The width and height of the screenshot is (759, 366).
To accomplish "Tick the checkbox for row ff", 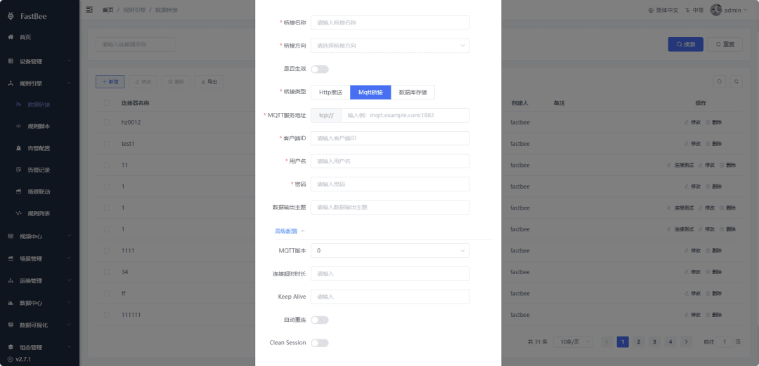I will click(x=107, y=293).
